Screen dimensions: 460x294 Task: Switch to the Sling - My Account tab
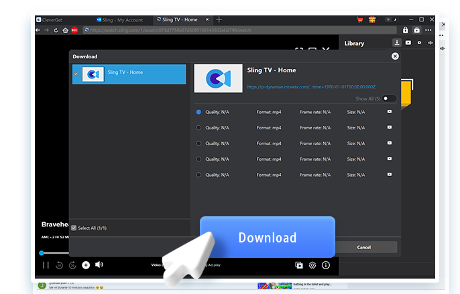119,20
